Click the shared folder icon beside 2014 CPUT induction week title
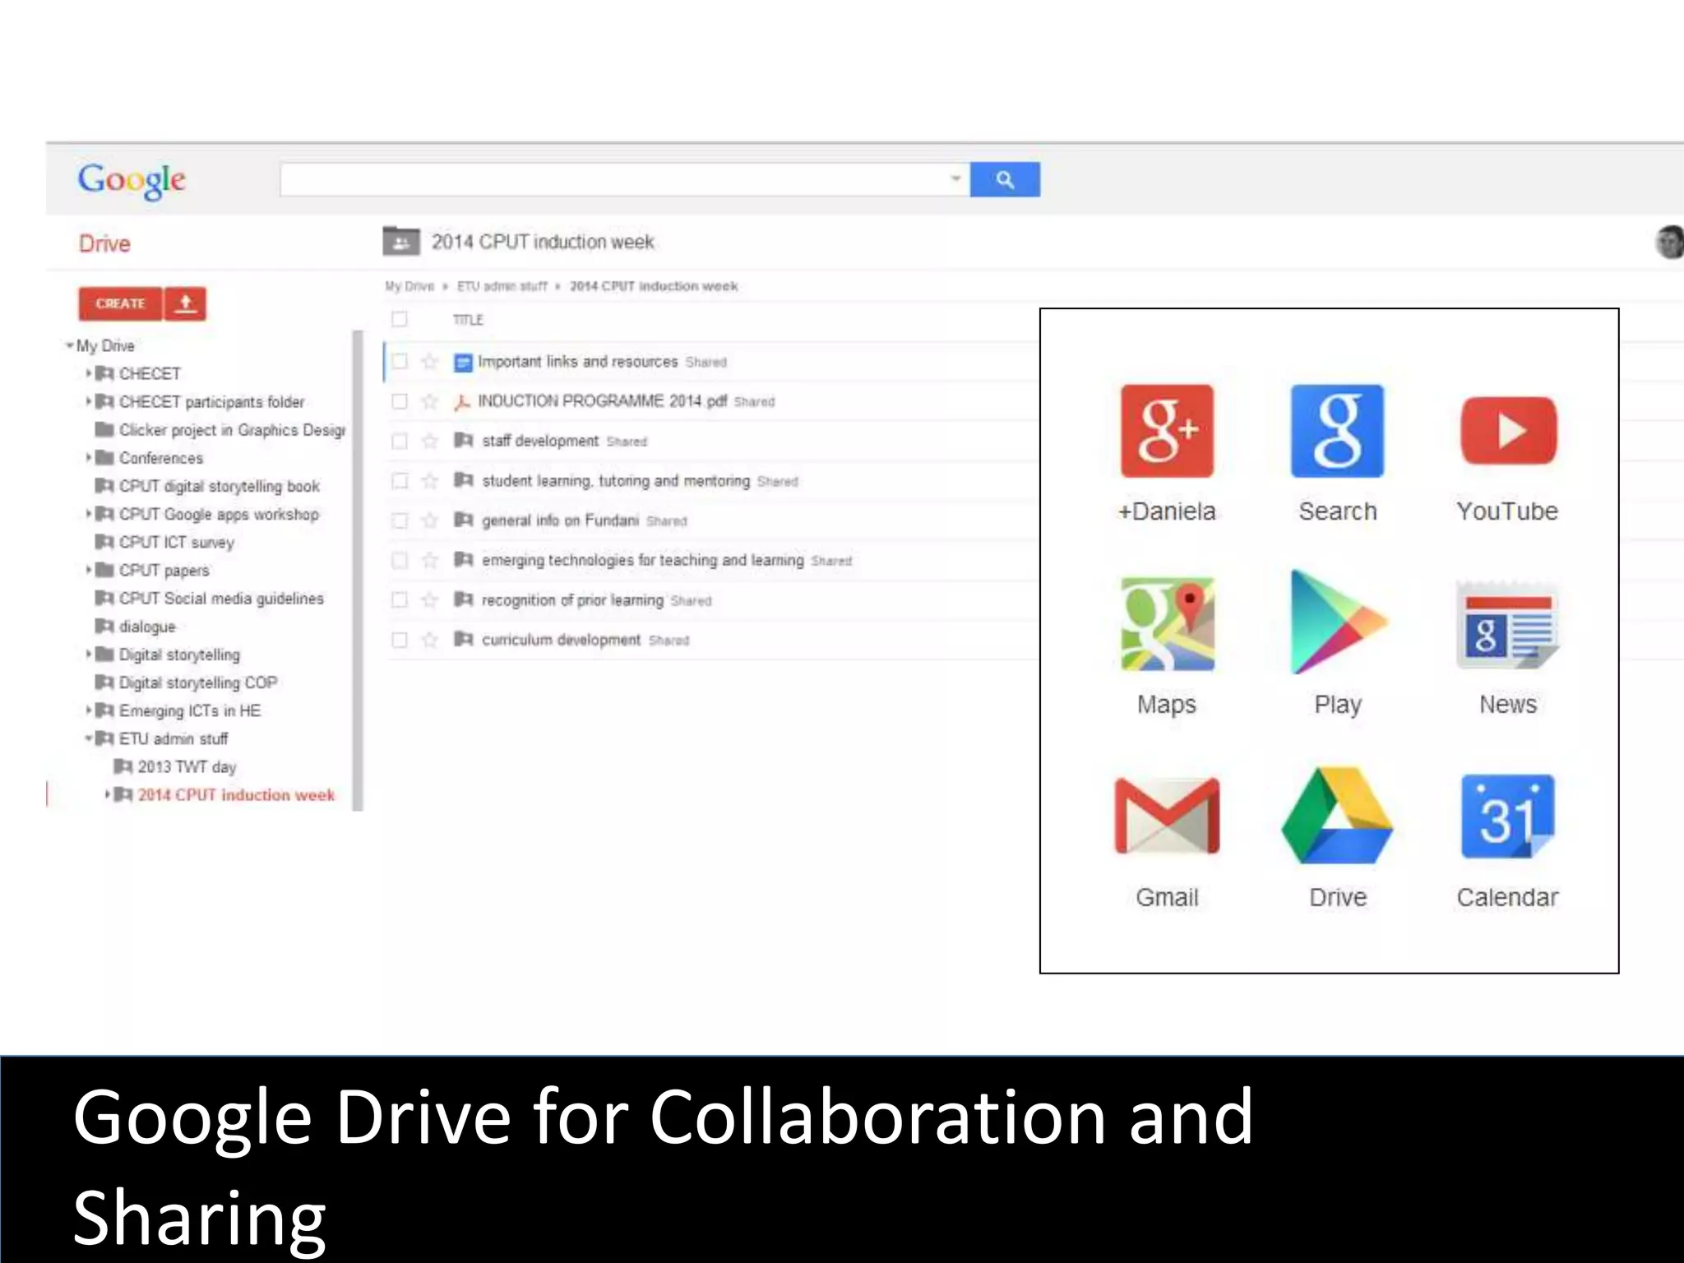The width and height of the screenshot is (1684, 1263). pos(401,242)
